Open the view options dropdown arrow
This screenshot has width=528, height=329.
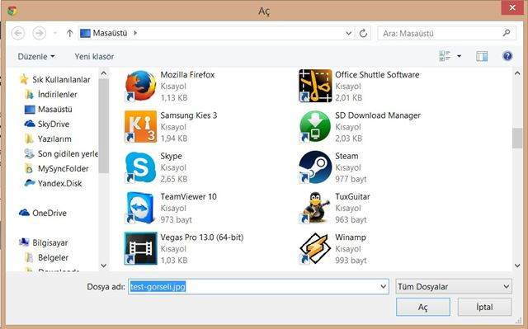click(459, 56)
